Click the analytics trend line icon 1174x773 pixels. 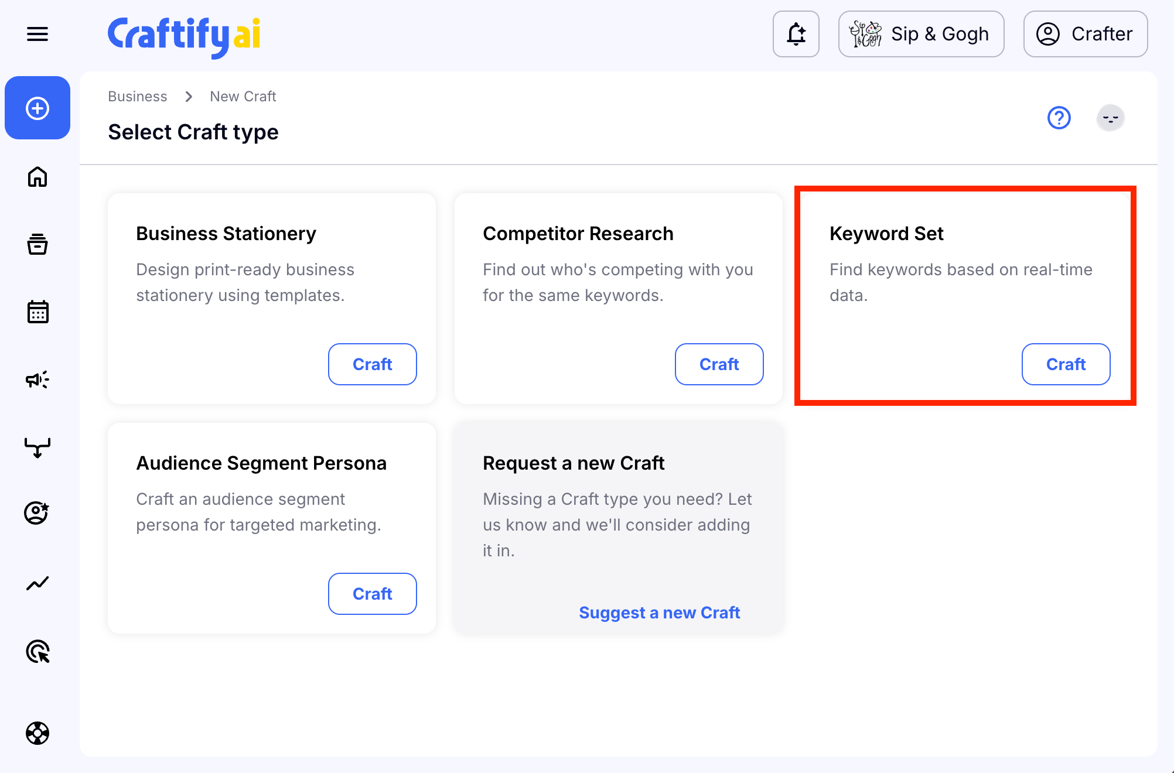(37, 583)
